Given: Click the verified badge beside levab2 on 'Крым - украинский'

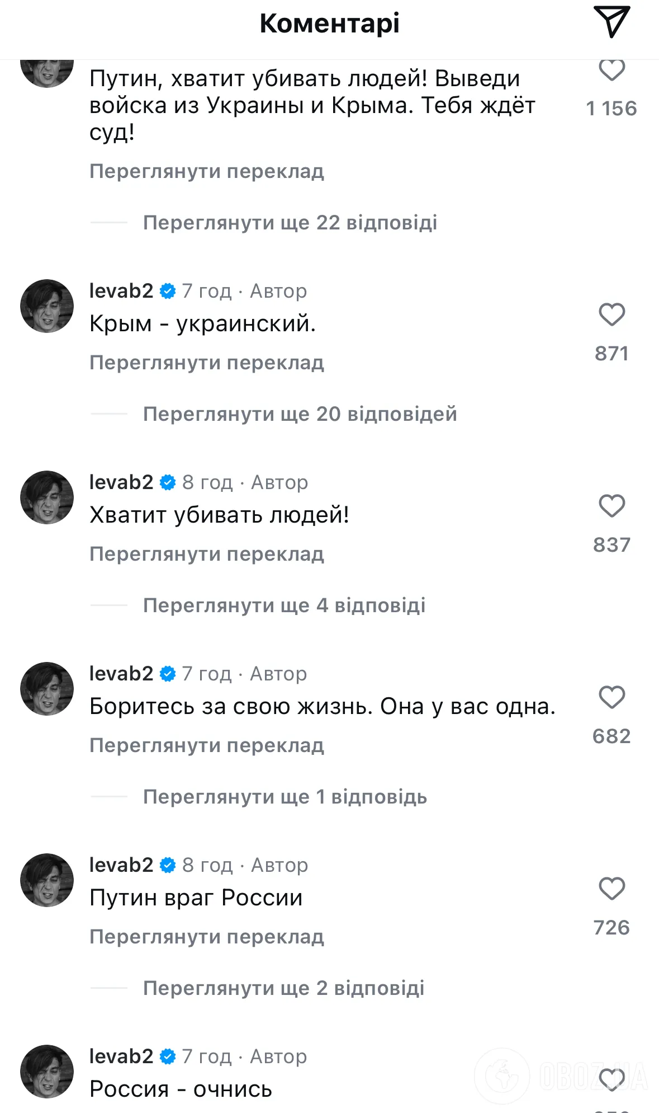Looking at the screenshot, I should [167, 290].
